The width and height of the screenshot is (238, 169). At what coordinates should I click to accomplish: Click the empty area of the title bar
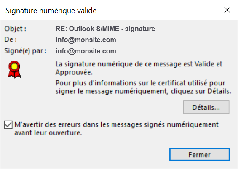click(159, 10)
